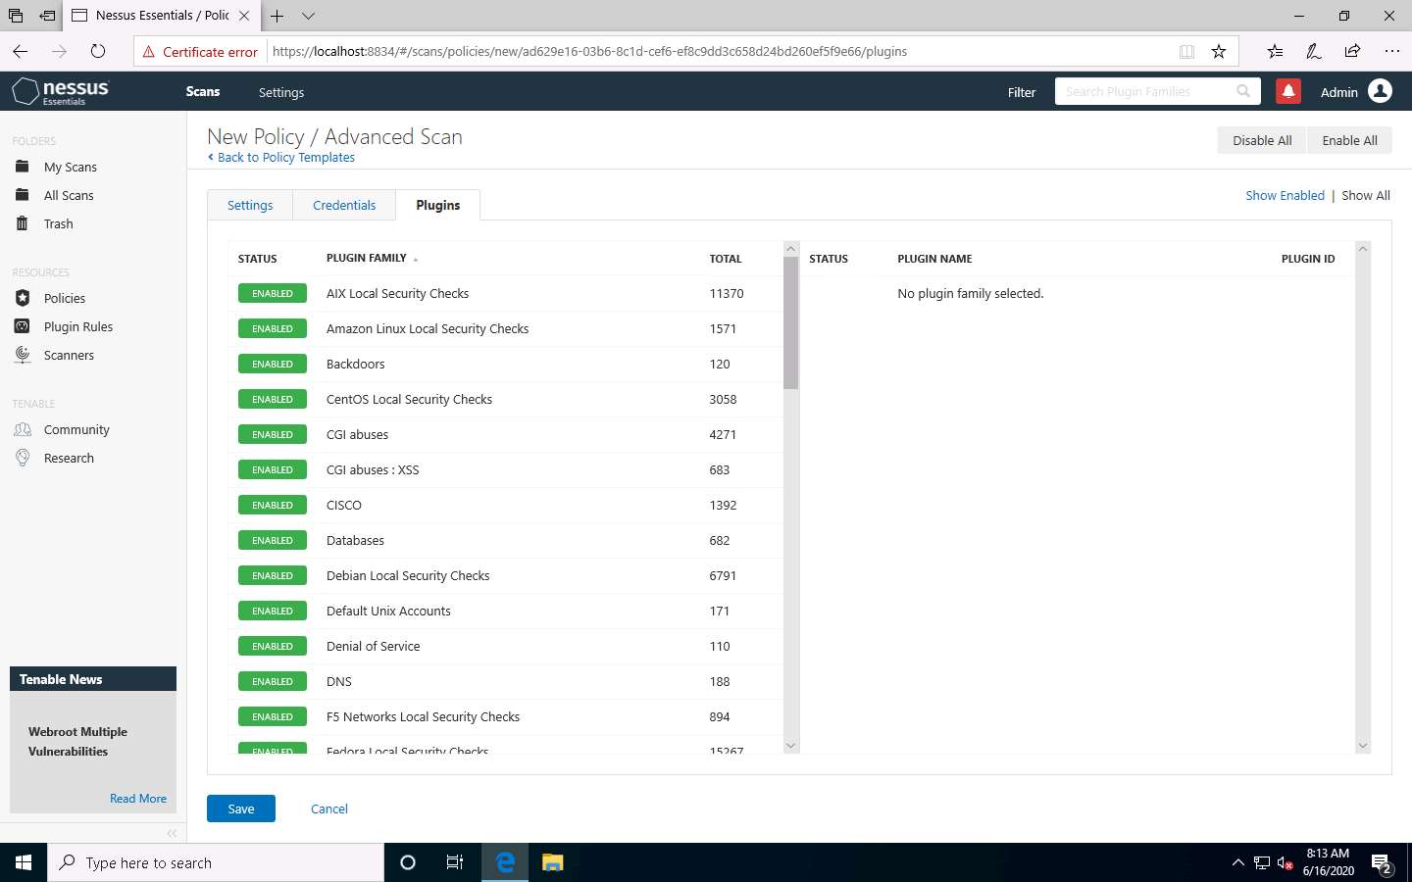Click the All Scans folder icon
Viewport: 1412px width, 882px height.
point(23,195)
